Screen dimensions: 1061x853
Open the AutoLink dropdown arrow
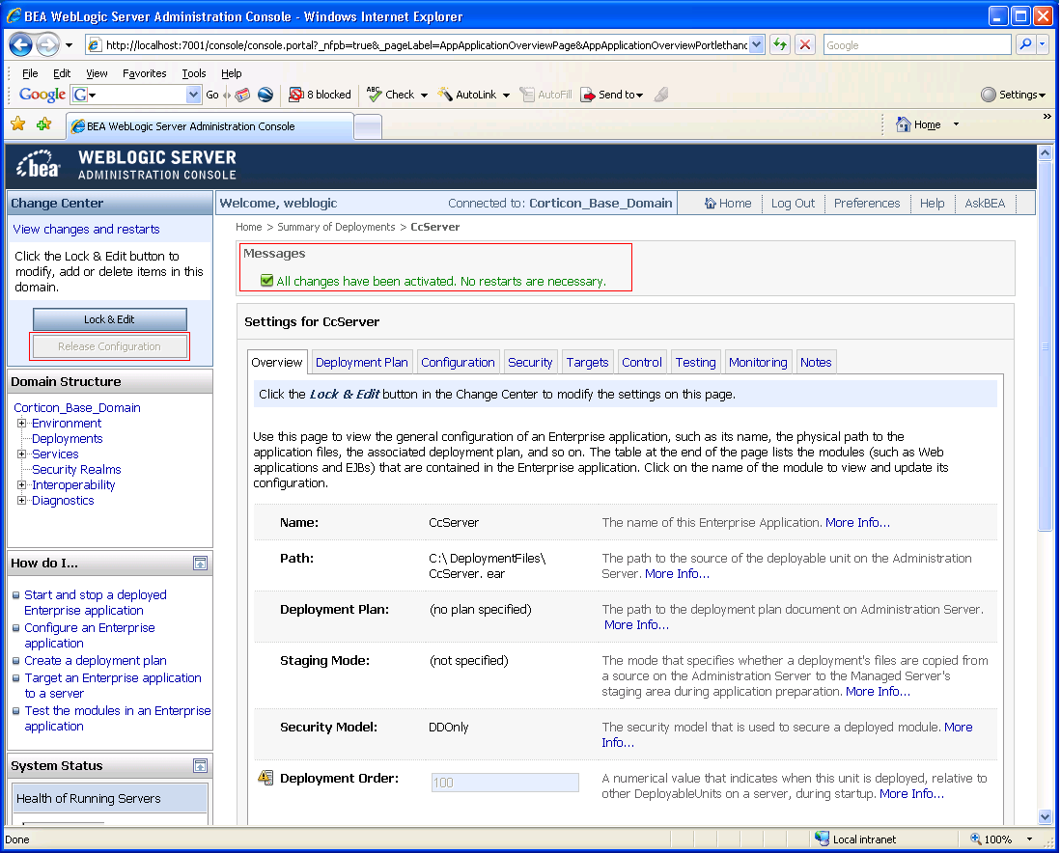[x=506, y=96]
